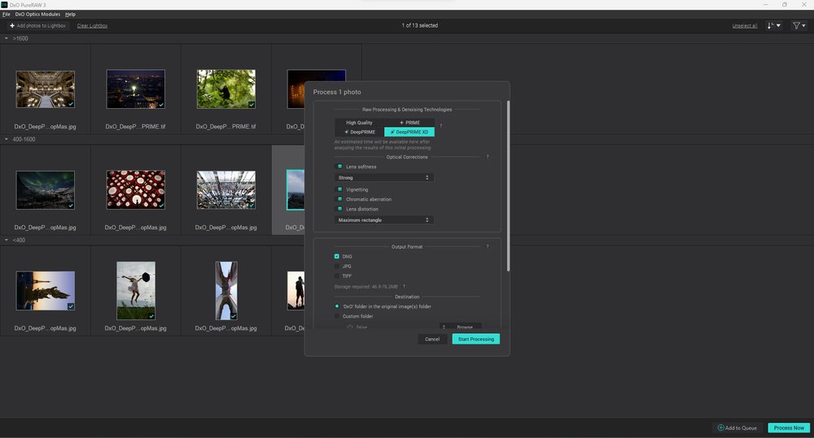The height and width of the screenshot is (438, 814).
Task: Click the Add to Queue plus-circle icon
Action: (720, 427)
